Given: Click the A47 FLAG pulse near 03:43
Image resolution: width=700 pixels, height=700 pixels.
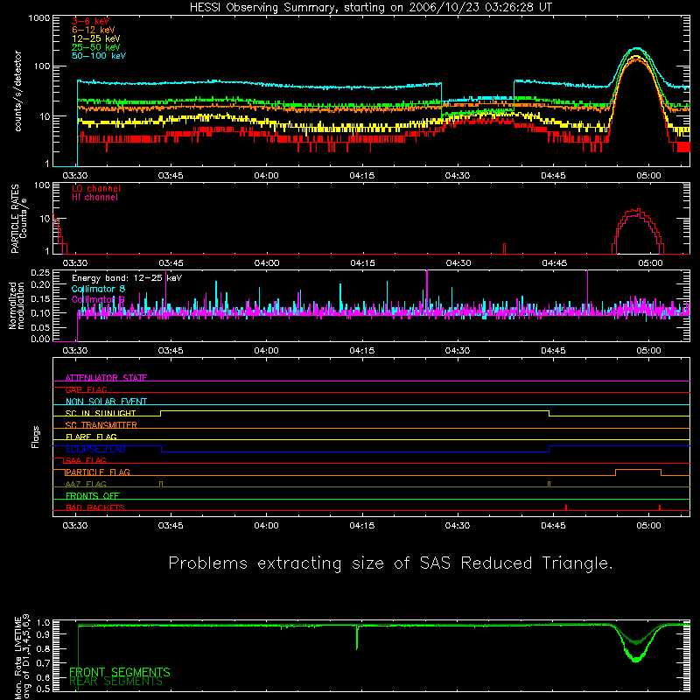Looking at the screenshot, I should point(161,485).
